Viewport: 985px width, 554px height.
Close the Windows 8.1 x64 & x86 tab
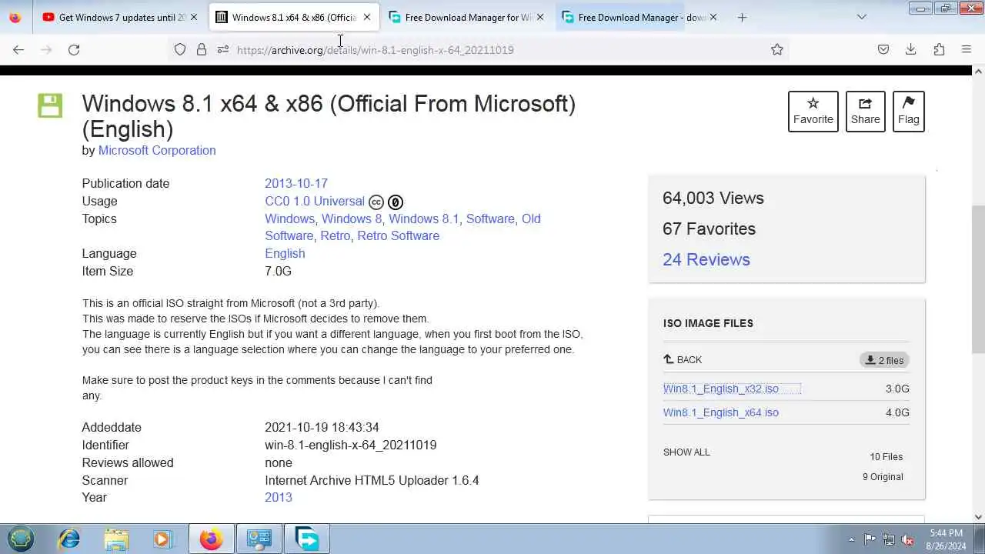[367, 17]
